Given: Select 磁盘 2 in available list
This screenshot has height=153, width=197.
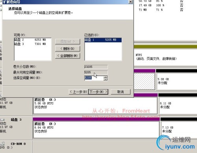Looking at the screenshot, I should tap(33, 40).
